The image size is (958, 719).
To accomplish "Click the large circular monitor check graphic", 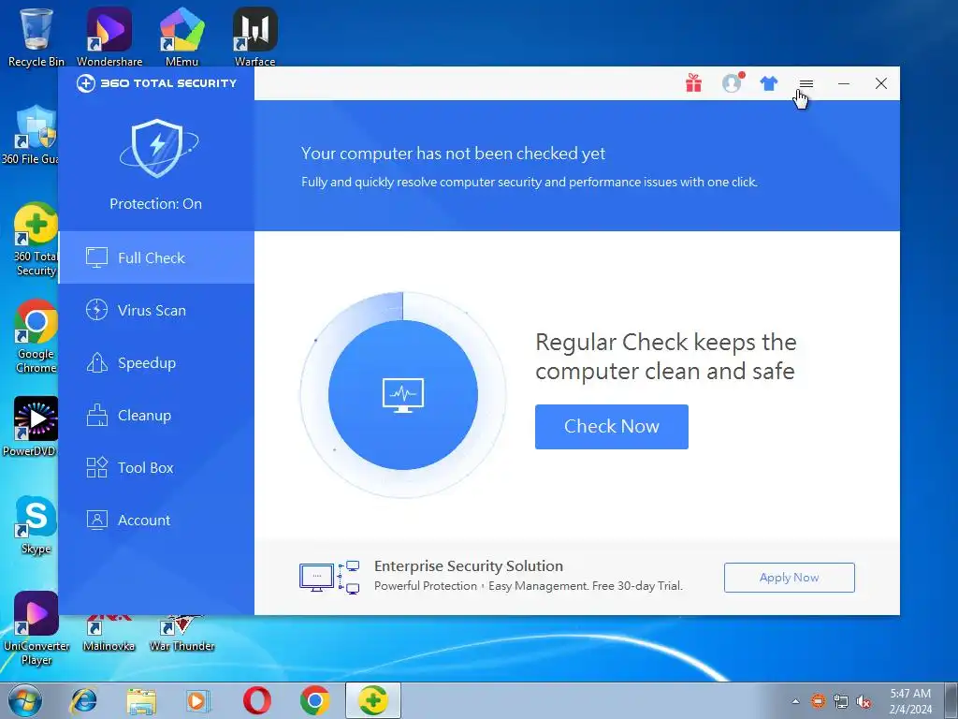I will (x=403, y=395).
